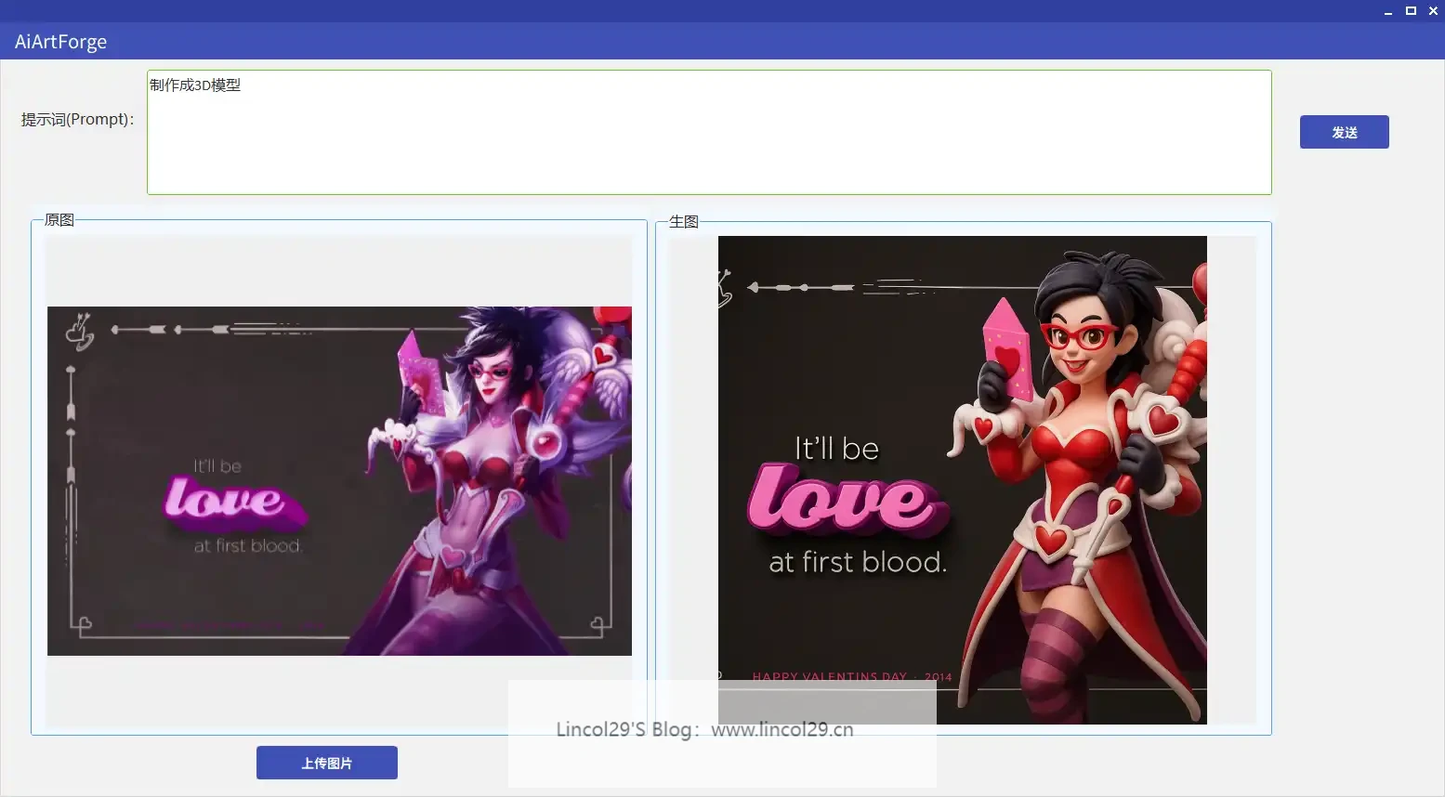Click the 发送 send button
1445x797 pixels.
click(1344, 132)
